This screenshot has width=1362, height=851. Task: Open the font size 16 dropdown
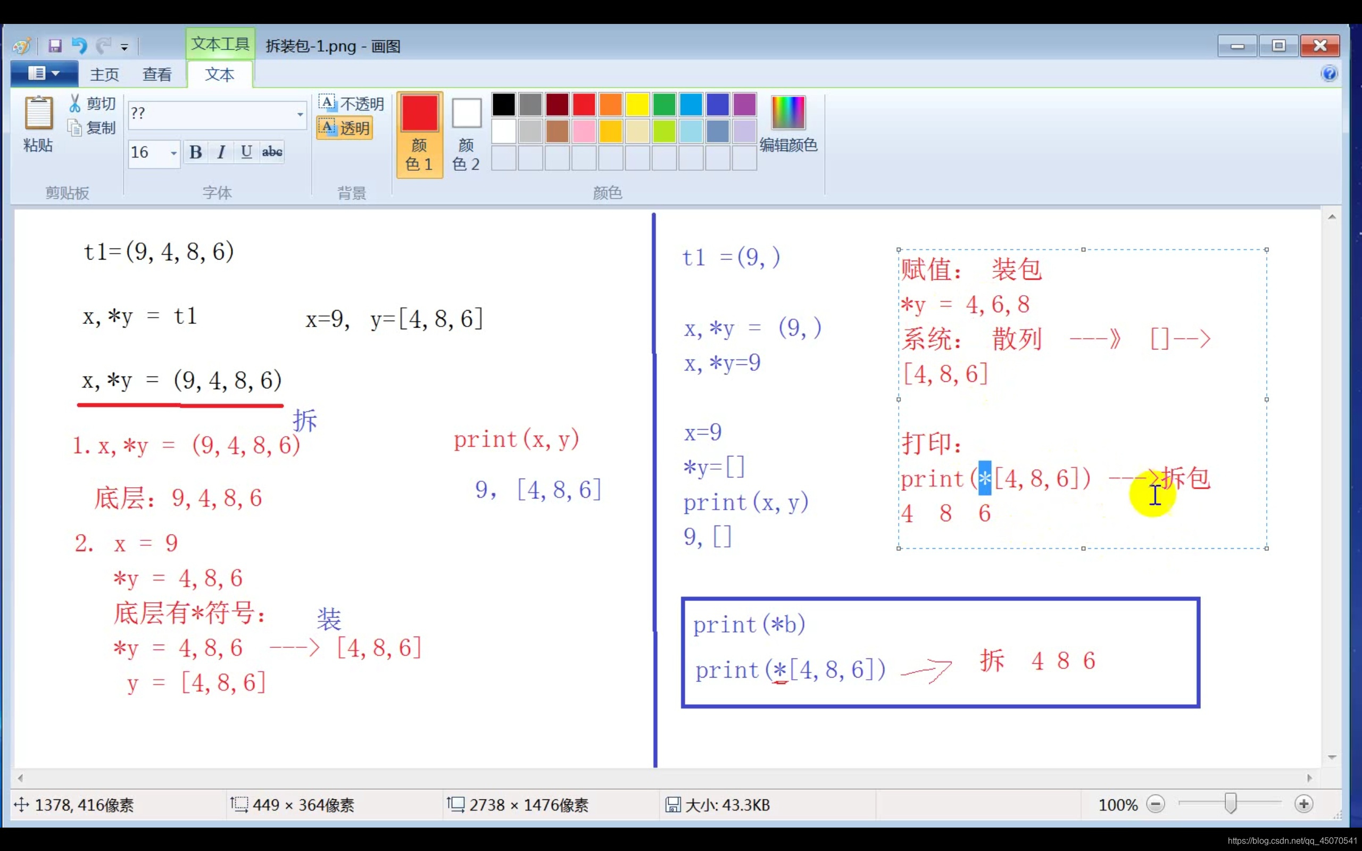coord(173,153)
